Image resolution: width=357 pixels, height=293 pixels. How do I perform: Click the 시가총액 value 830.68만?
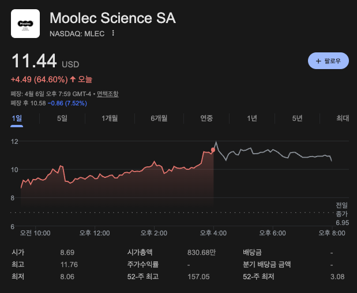click(201, 252)
